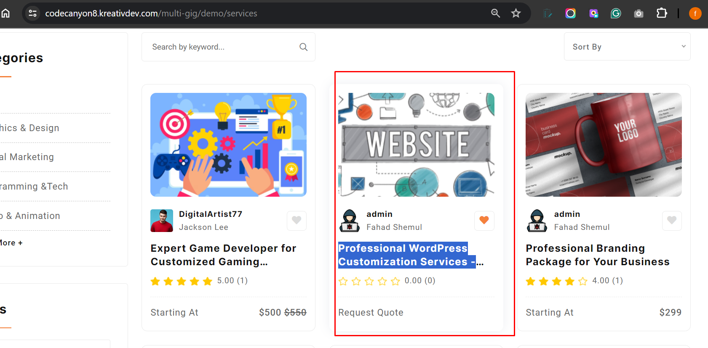This screenshot has width=708, height=348.
Task: Expand categories with More + link
Action: click(11, 243)
